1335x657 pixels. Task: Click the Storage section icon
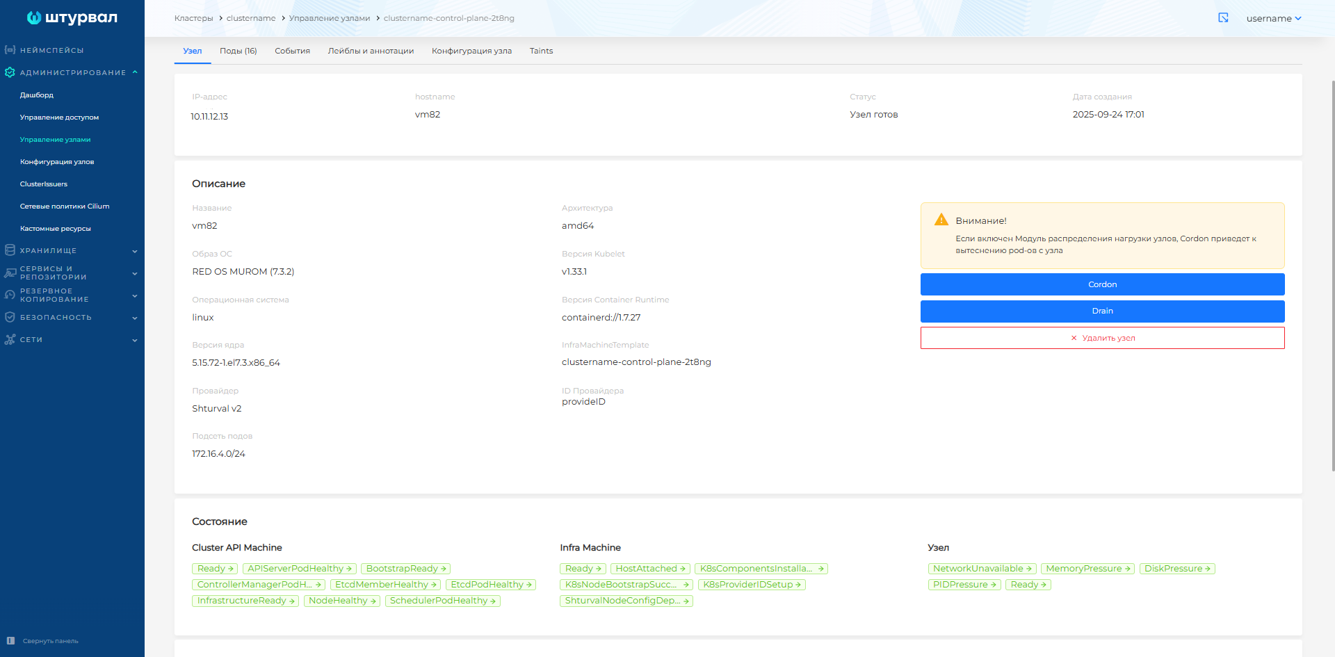[10, 250]
